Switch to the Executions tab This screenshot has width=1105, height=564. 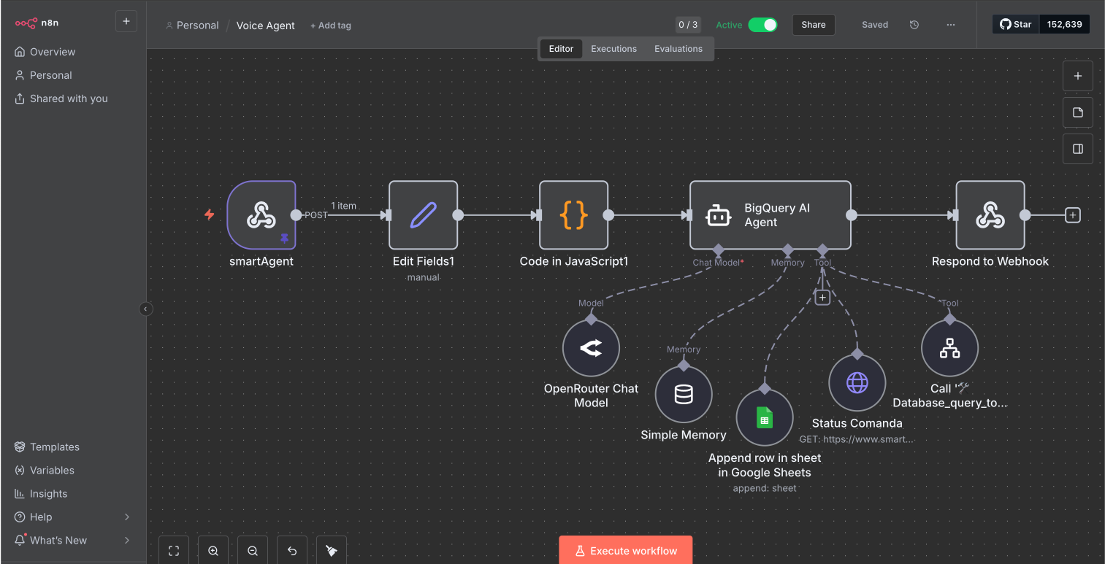pyautogui.click(x=613, y=48)
